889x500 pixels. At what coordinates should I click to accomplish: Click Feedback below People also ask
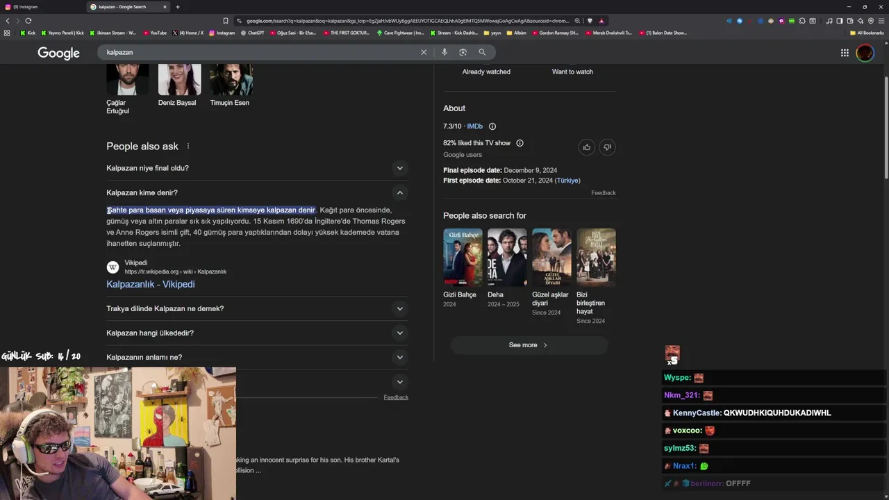(x=396, y=397)
